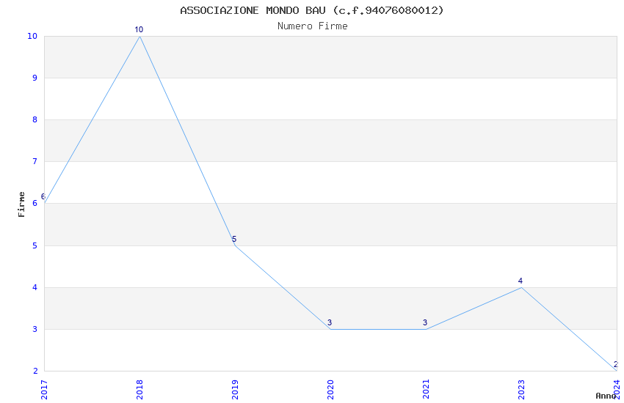Click the y-axis tick value 2

click(x=35, y=371)
